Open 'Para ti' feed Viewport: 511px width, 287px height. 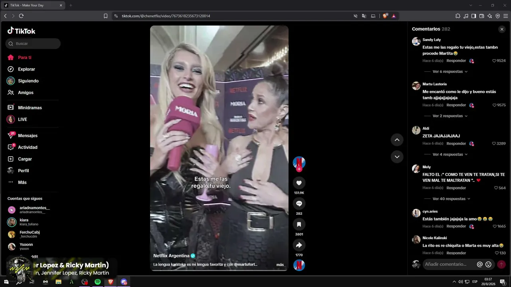pyautogui.click(x=25, y=57)
